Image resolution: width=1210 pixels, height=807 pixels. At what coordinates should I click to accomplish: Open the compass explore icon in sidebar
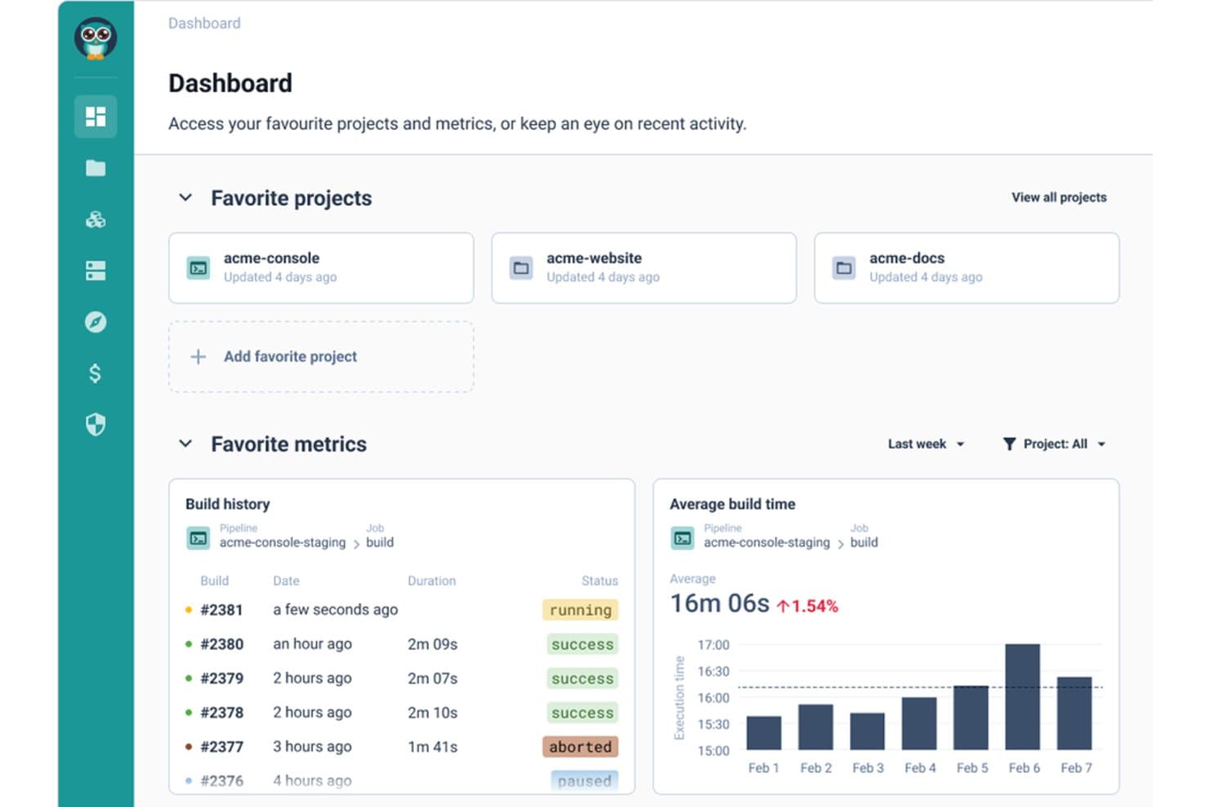96,322
